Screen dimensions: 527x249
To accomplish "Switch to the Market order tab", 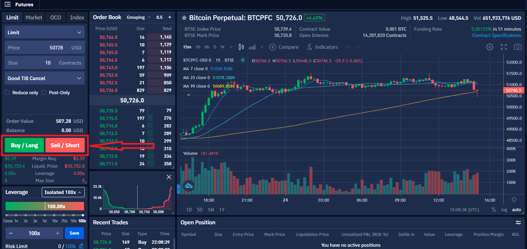I will point(34,17).
